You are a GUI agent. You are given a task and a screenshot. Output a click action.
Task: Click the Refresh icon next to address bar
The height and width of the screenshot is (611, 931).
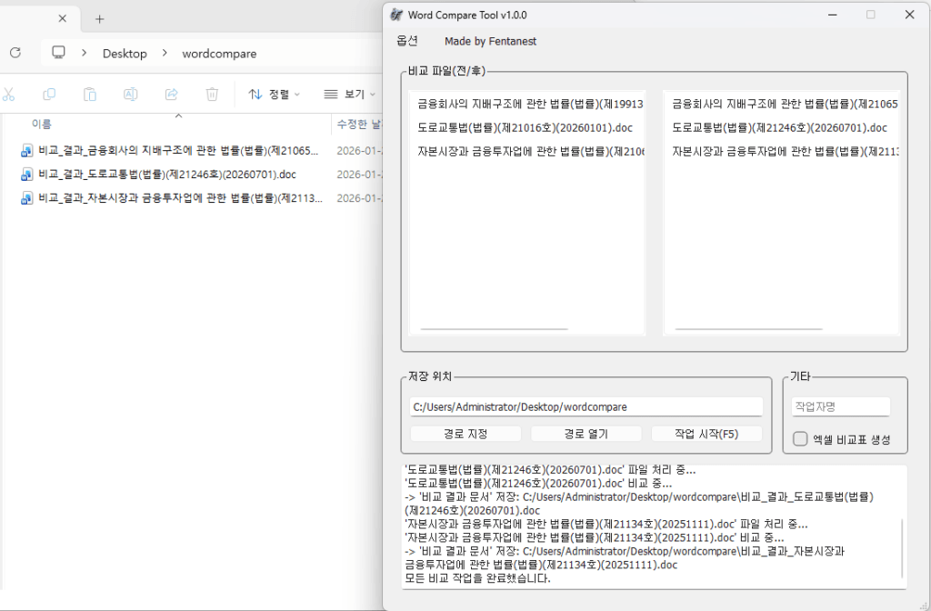tap(16, 53)
